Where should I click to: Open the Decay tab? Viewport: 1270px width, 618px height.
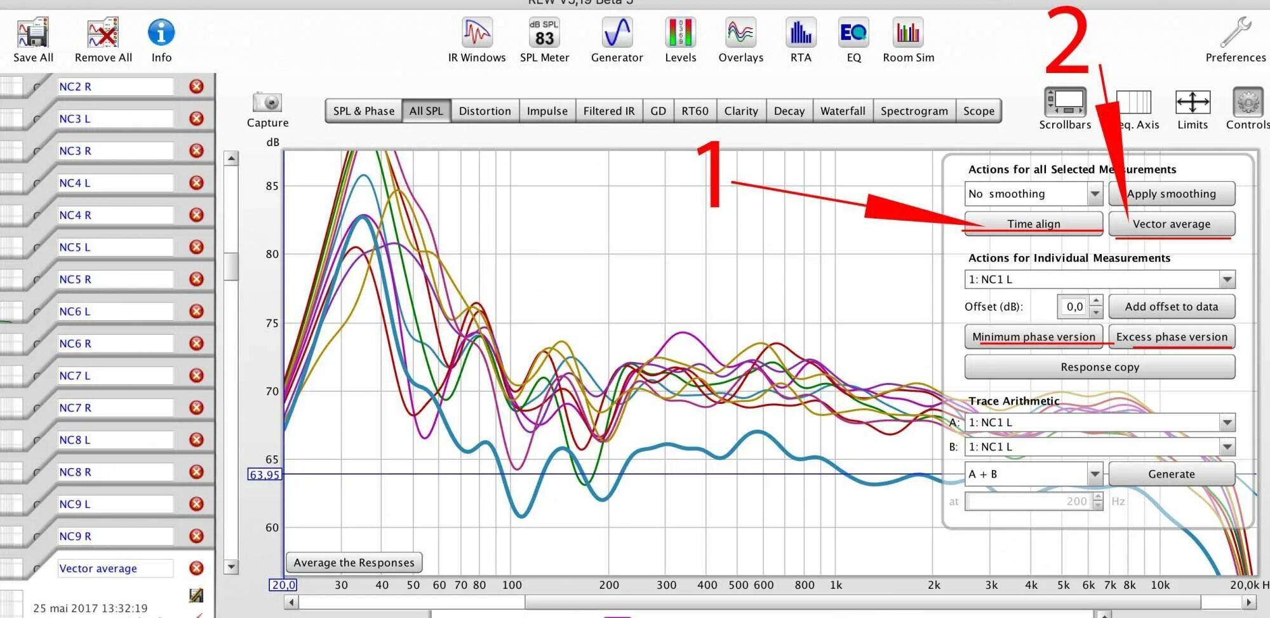(789, 111)
